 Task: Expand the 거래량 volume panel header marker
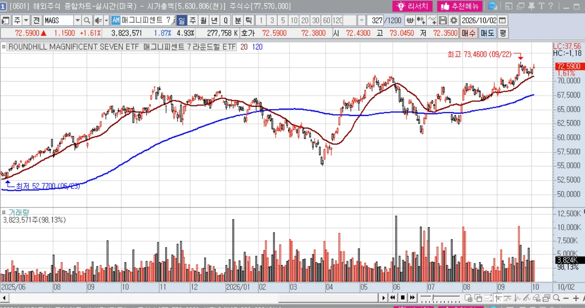pos(4,212)
